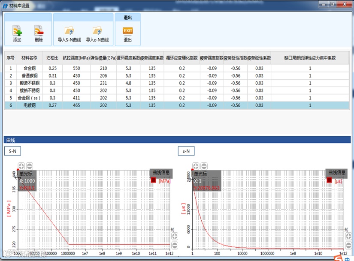Import an S-N curve with 导入S-N曲线 icon
The width and height of the screenshot is (354, 261).
click(x=70, y=31)
